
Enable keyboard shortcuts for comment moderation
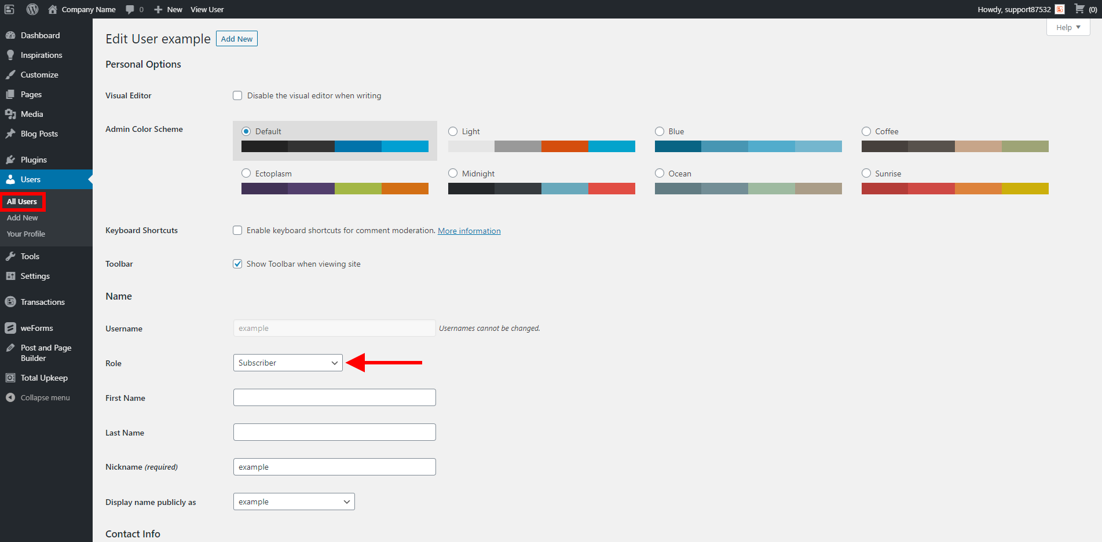point(237,230)
